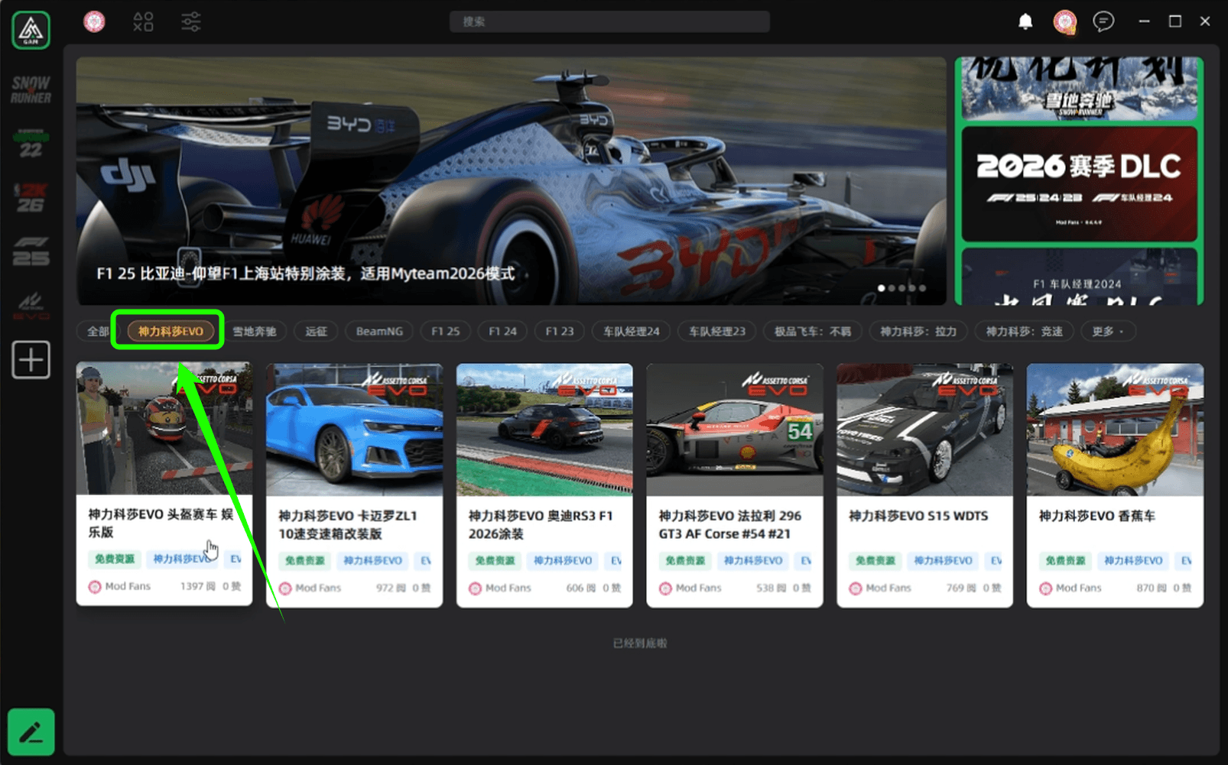Viewport: 1228px width, 765px height.
Task: Open the sliders settings icon
Action: tap(191, 21)
